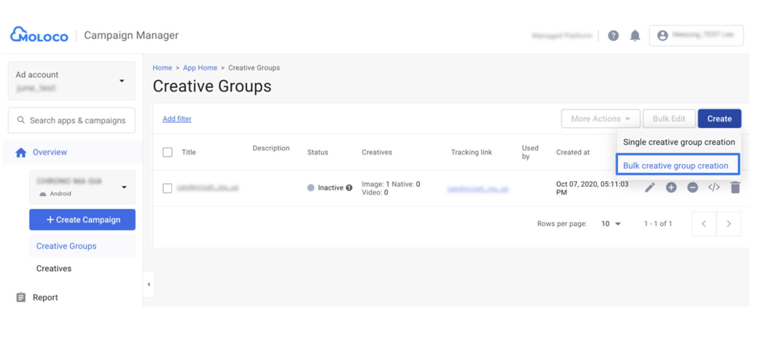Image resolution: width=760 pixels, height=339 pixels.
Task: Click the Create Campaign button
Action: click(x=82, y=220)
